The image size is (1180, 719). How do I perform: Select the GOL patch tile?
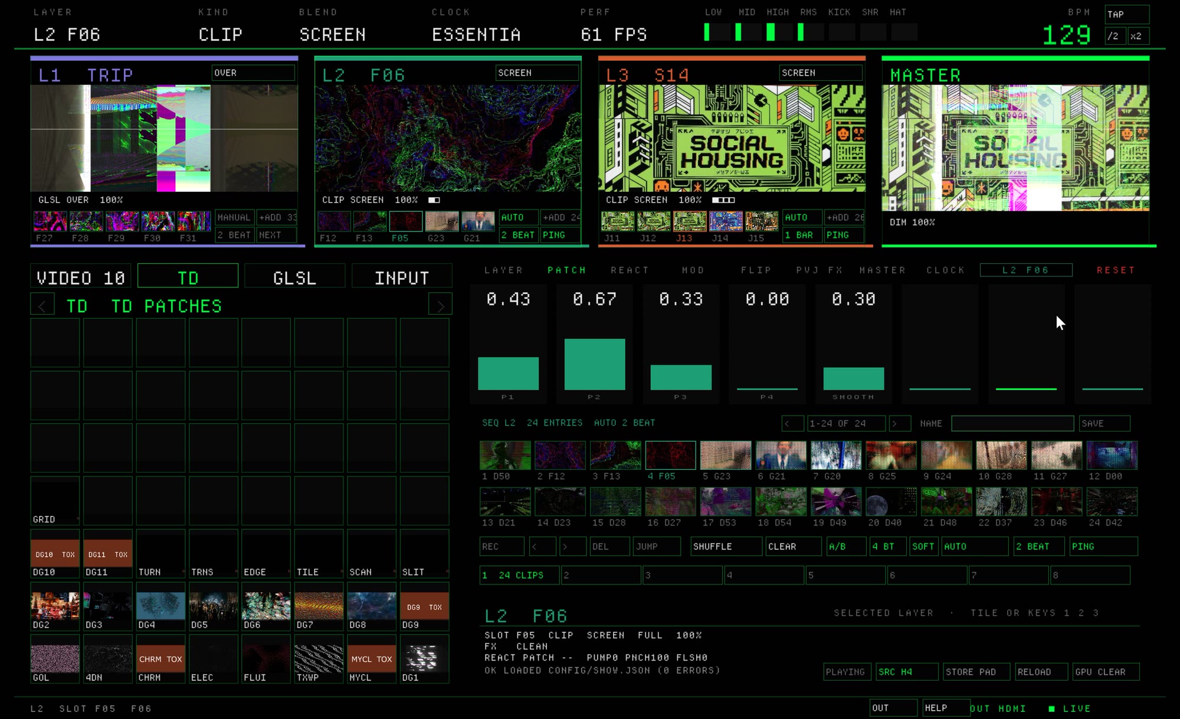point(55,659)
